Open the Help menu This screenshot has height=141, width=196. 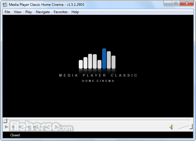coord(75,12)
